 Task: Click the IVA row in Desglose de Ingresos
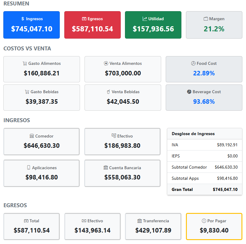tap(205, 145)
